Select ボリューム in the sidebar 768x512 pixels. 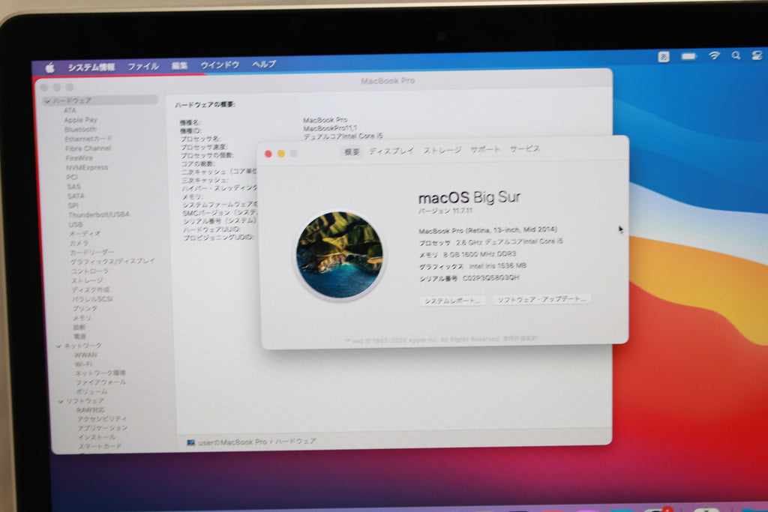(91, 391)
